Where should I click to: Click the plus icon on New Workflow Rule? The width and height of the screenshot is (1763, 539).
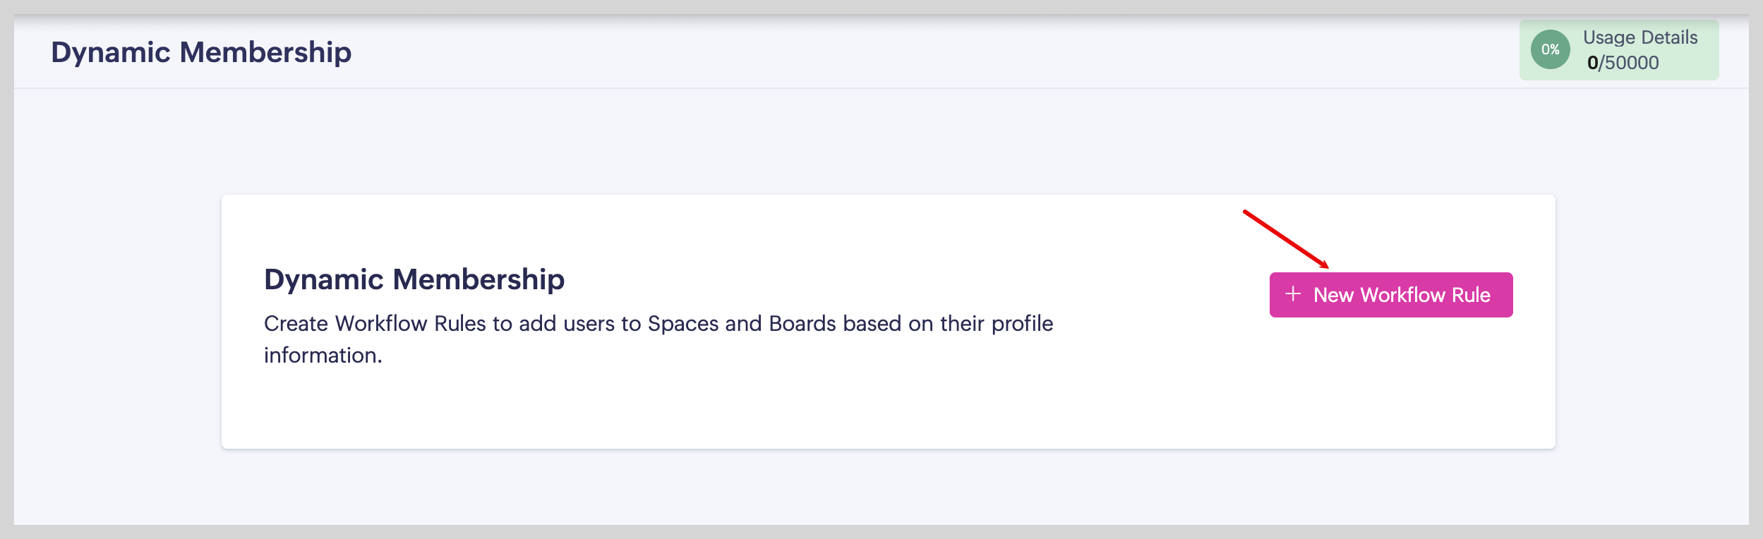tap(1293, 294)
